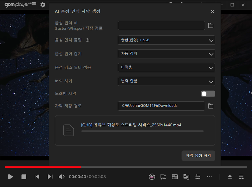Click the Faster-Whisper 저장 경로 input field
The image size is (252, 187).
(x=161, y=25)
